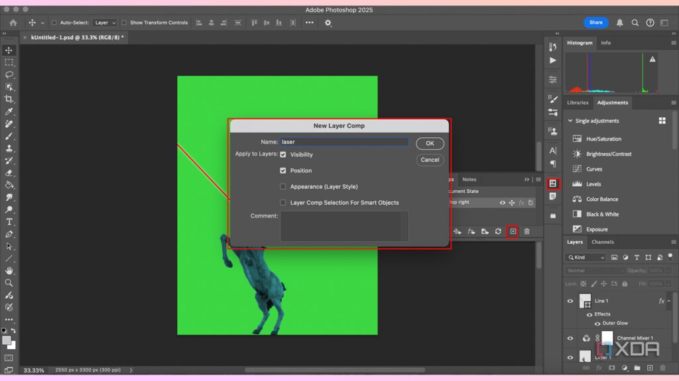This screenshot has height=381, width=679.
Task: Uncheck the Position checkbox
Action: tap(283, 170)
